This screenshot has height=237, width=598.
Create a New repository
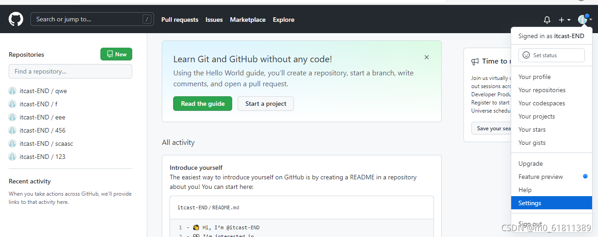[116, 54]
